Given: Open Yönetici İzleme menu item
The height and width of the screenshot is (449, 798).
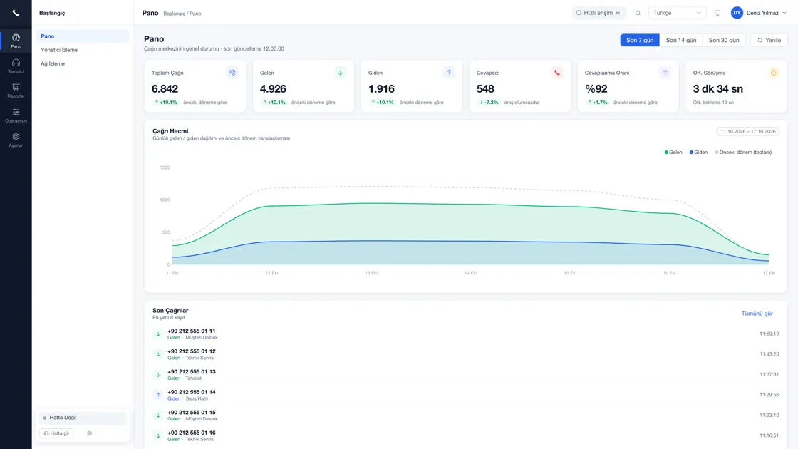Looking at the screenshot, I should (83, 50).
